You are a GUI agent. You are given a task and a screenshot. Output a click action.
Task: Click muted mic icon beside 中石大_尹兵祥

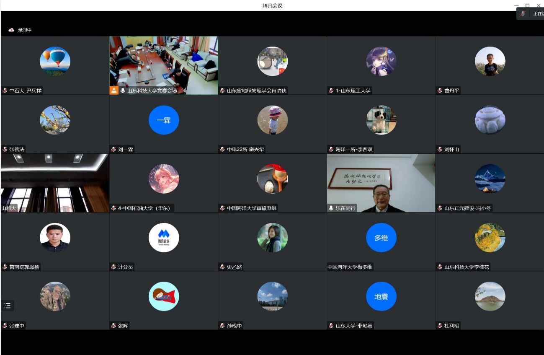(5, 91)
